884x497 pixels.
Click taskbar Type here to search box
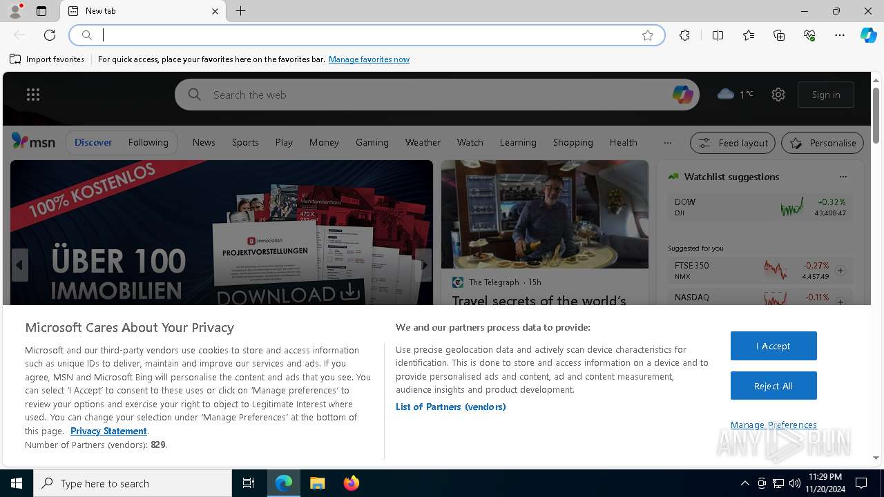click(x=133, y=483)
